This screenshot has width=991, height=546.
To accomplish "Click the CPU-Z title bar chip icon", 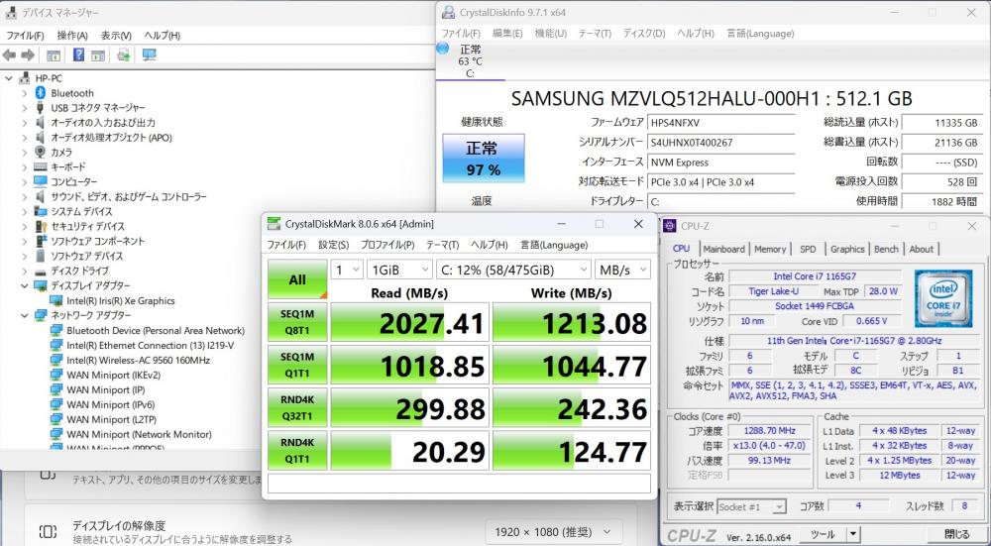I will (x=669, y=226).
